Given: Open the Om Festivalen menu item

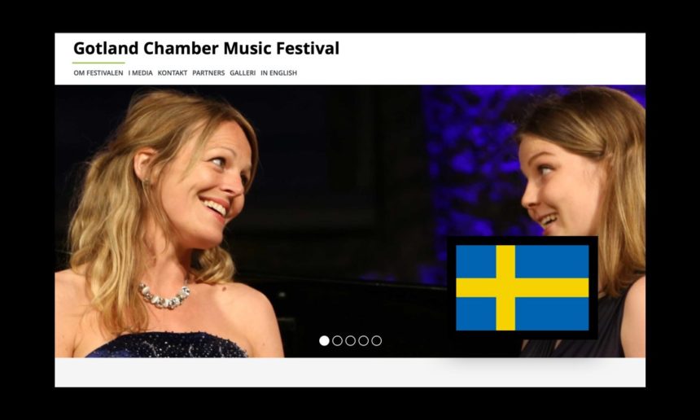Looking at the screenshot, I should click(98, 72).
